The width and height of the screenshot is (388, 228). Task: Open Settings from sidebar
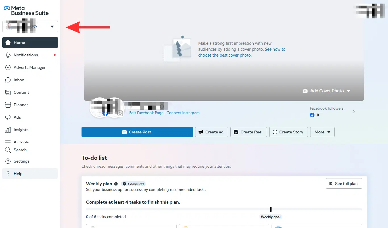pyautogui.click(x=30, y=161)
